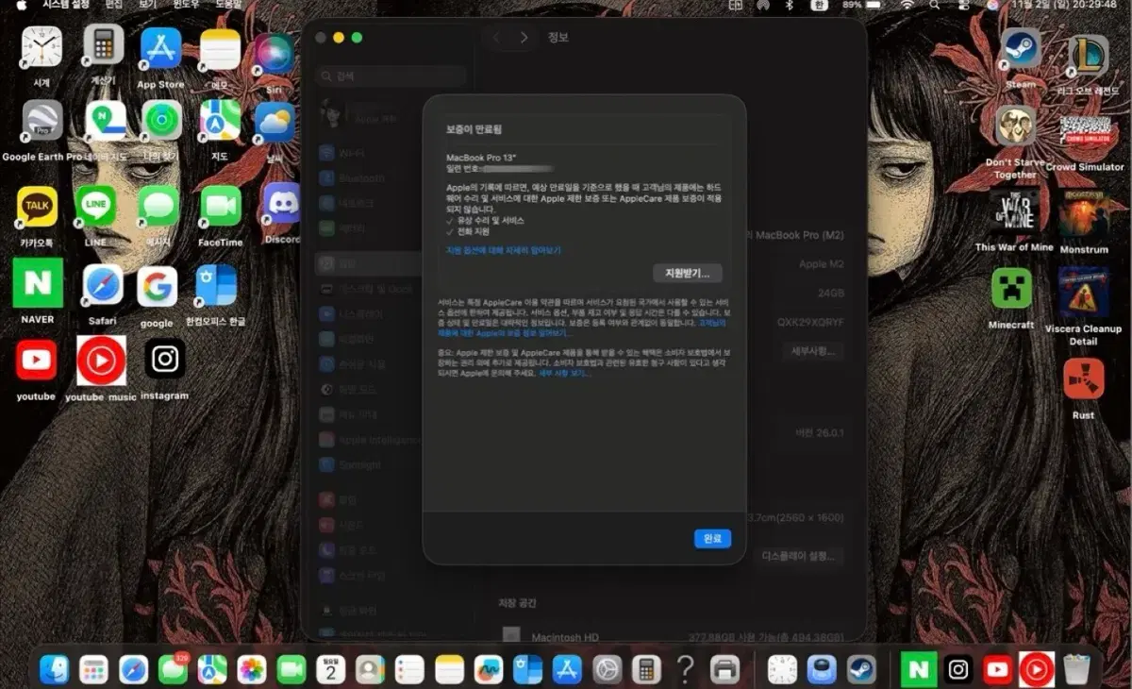Open Google Earth Pro desktop icon
Viewport: 1132px width, 689px height.
[x=42, y=121]
